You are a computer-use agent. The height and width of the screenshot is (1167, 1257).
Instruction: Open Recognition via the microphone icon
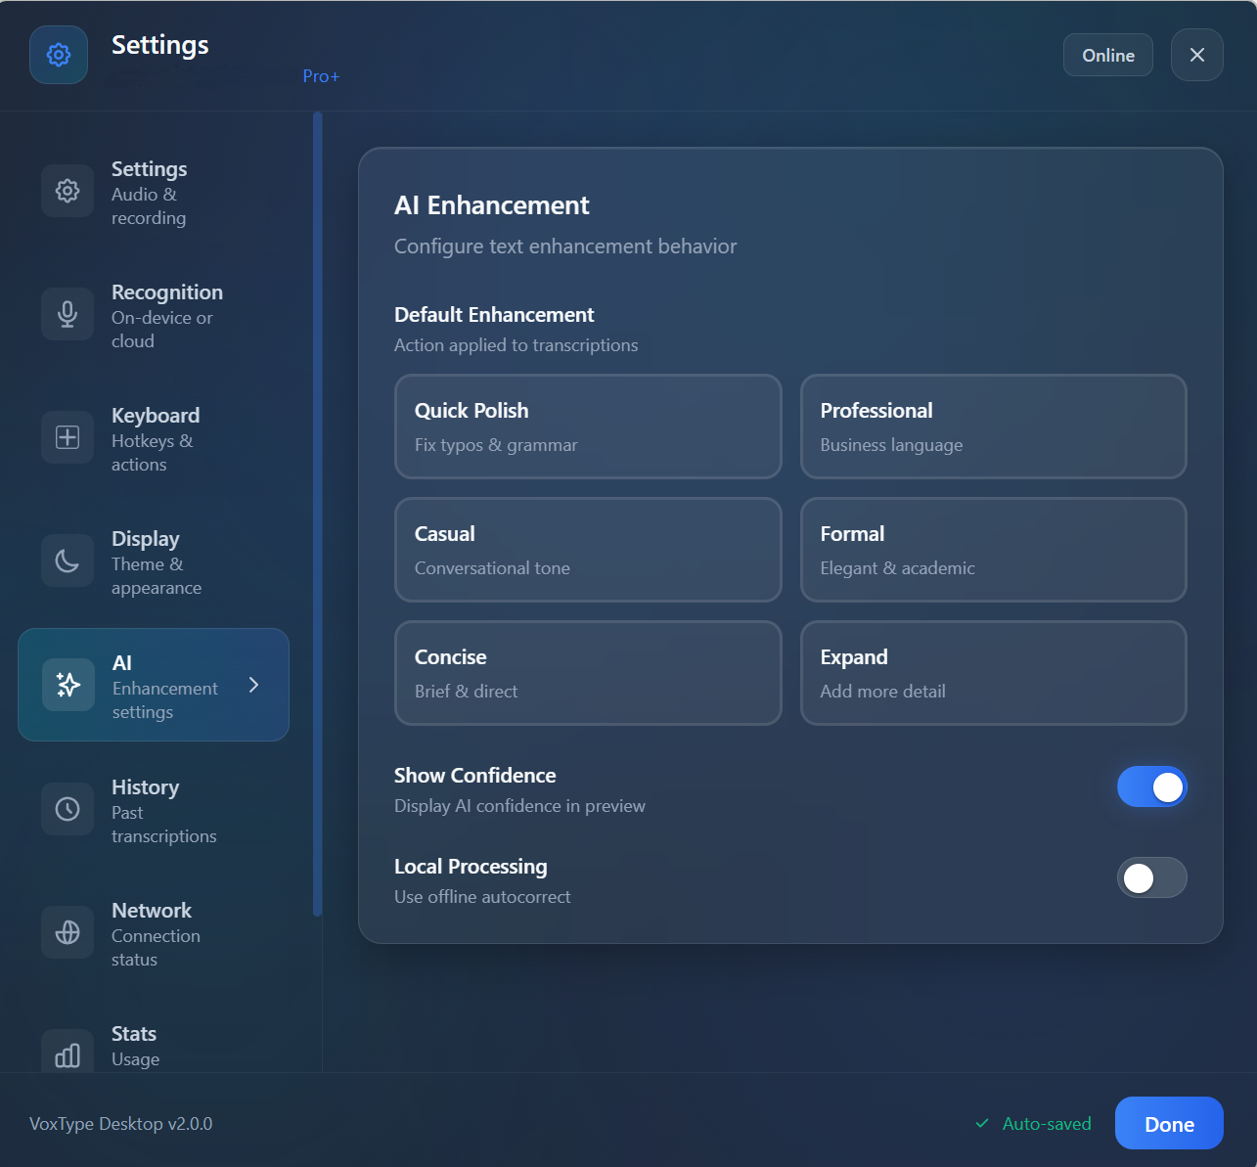pyautogui.click(x=67, y=314)
